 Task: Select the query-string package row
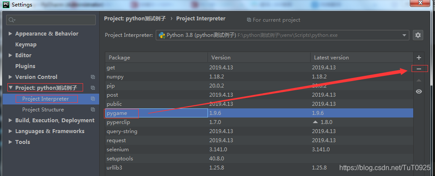259,131
